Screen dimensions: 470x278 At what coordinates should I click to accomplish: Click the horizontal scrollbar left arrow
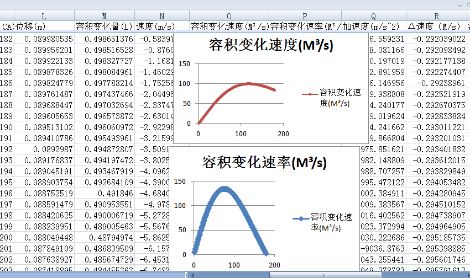(192, 275)
